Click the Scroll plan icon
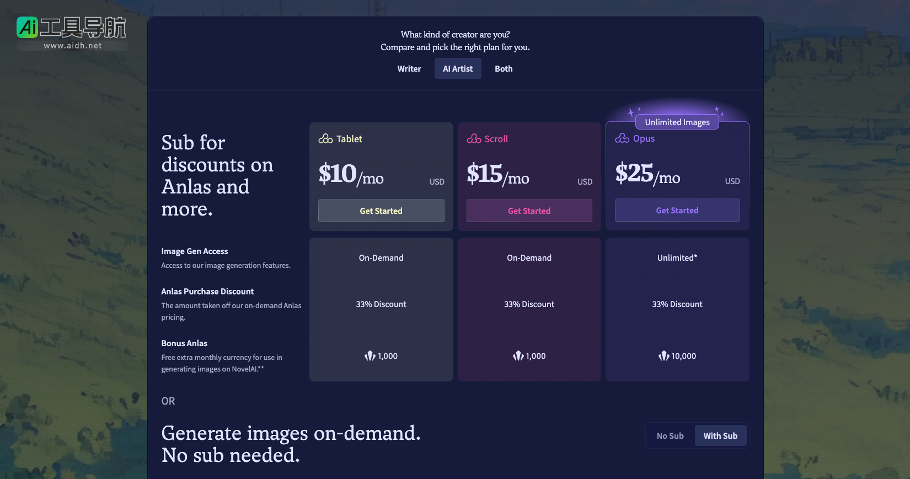 (474, 139)
